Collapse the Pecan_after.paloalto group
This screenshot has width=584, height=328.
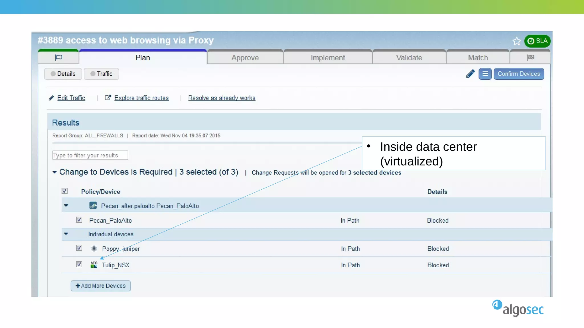pyautogui.click(x=66, y=205)
